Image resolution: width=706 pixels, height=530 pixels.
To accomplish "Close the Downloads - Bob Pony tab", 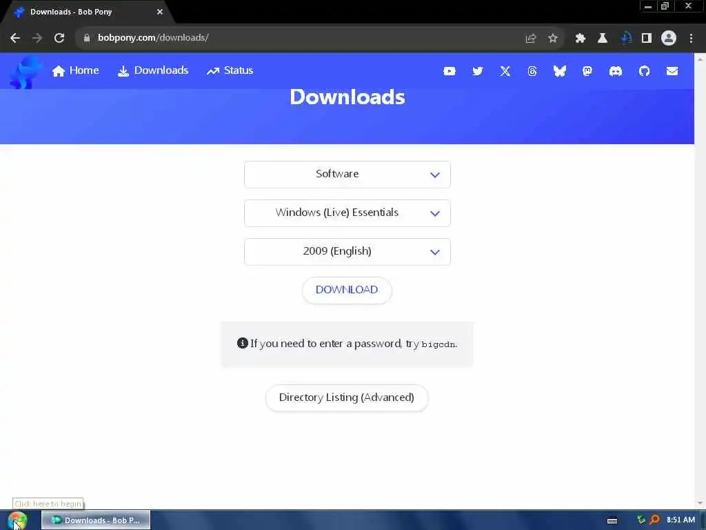I will [160, 12].
